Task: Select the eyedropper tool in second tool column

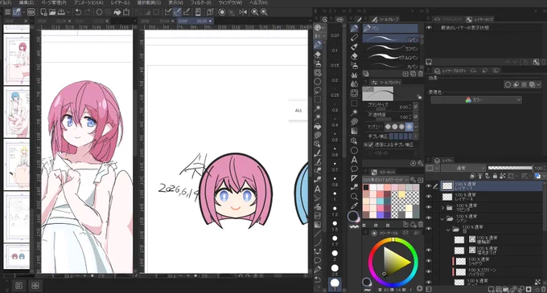Action: tap(355, 206)
